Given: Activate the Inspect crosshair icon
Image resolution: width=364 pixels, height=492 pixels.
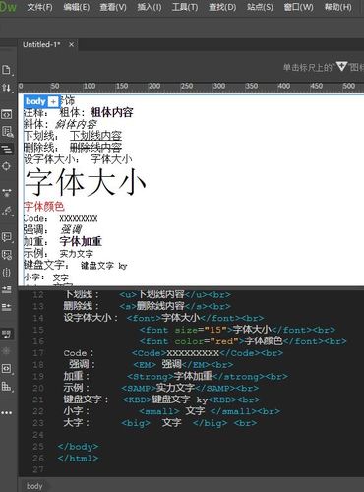Looking at the screenshot, I should tap(6, 166).
